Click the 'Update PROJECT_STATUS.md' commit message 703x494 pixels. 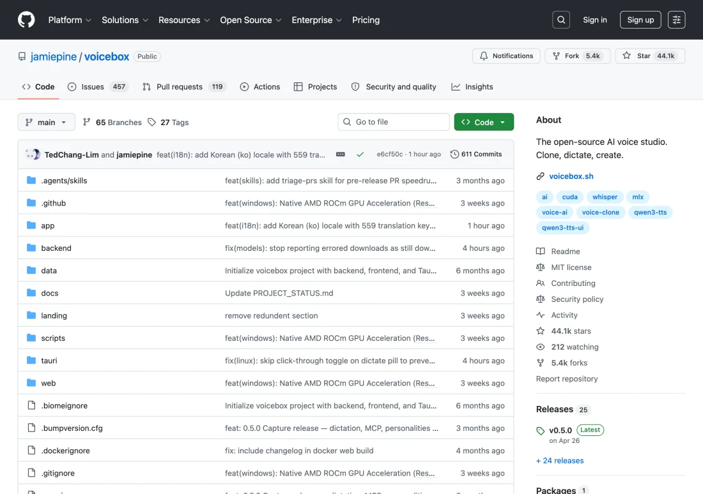[x=279, y=293]
